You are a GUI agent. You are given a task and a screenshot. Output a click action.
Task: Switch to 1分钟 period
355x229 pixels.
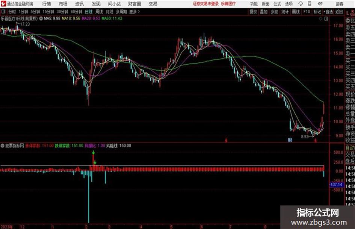click(23, 12)
